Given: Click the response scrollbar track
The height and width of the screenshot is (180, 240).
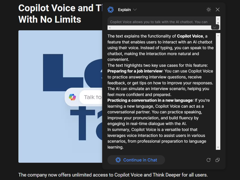Looking at the screenshot, I should pyautogui.click(x=218, y=91).
